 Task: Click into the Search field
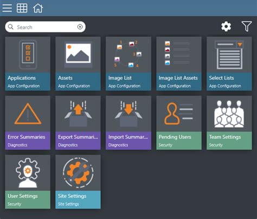tap(45, 27)
